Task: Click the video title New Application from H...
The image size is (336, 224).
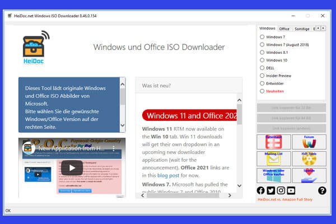Action: [72, 148]
